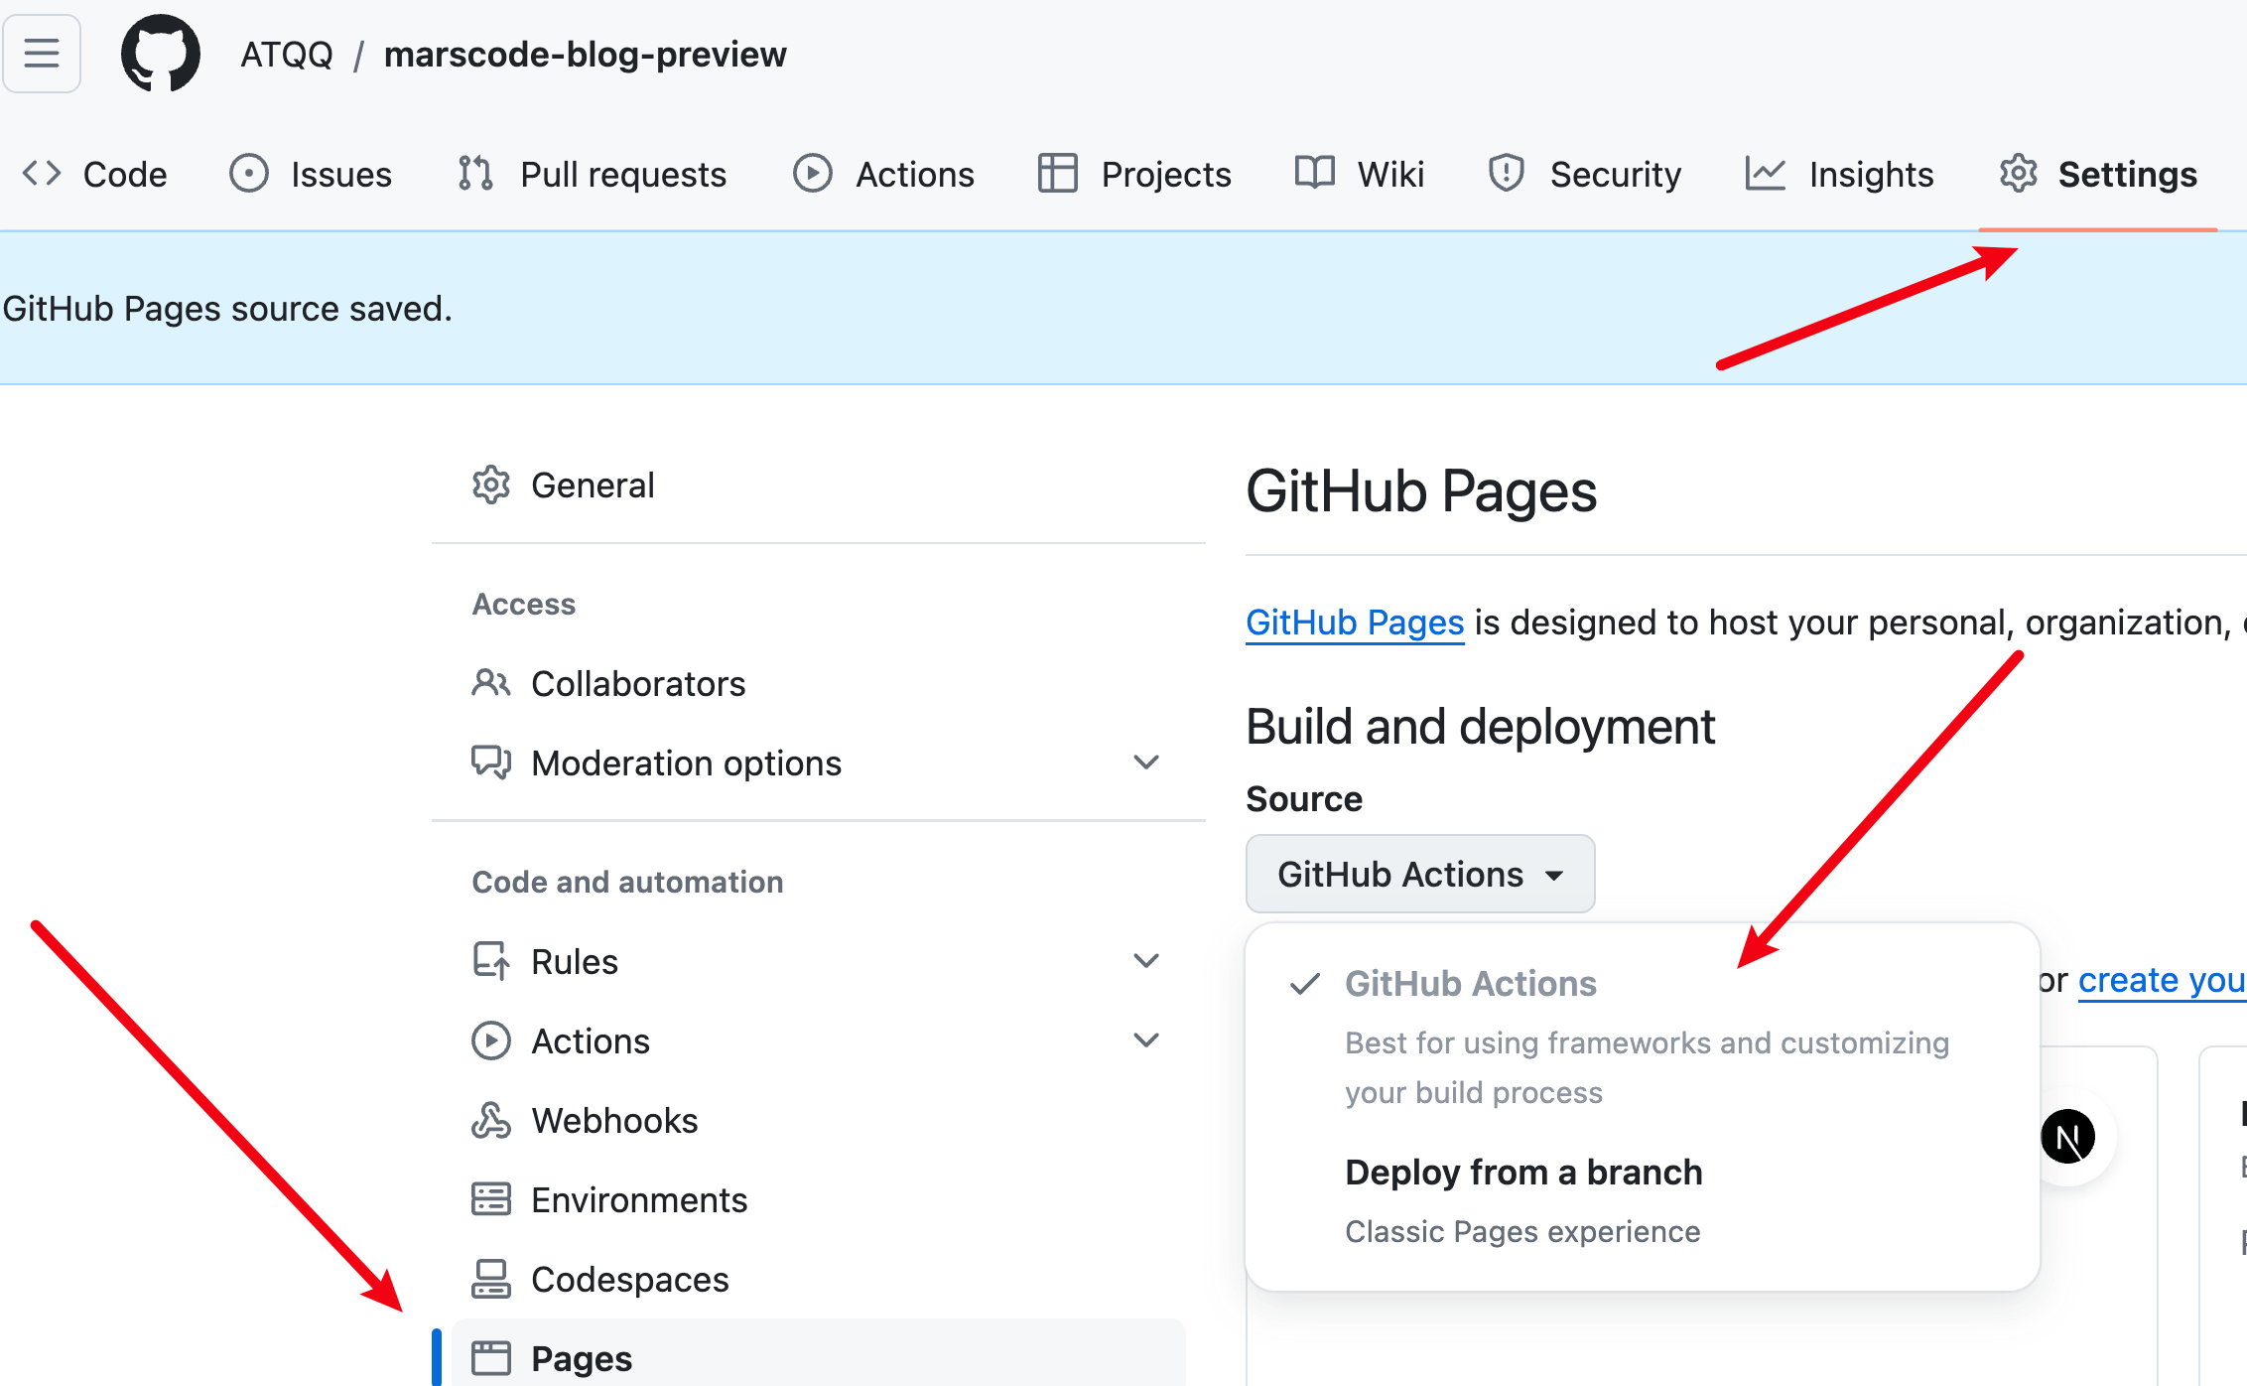This screenshot has height=1386, width=2247.
Task: Open Codespaces settings page
Action: coord(819,1280)
